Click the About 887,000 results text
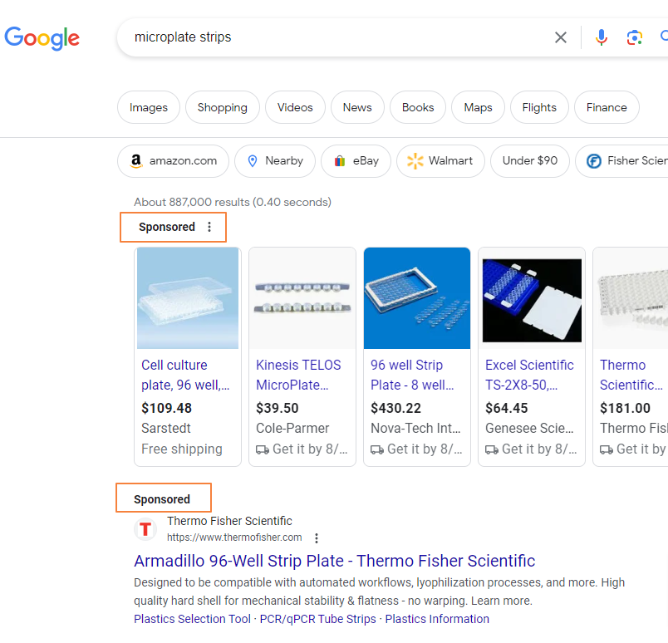Viewport: 668px width, 643px height. pyautogui.click(x=233, y=202)
